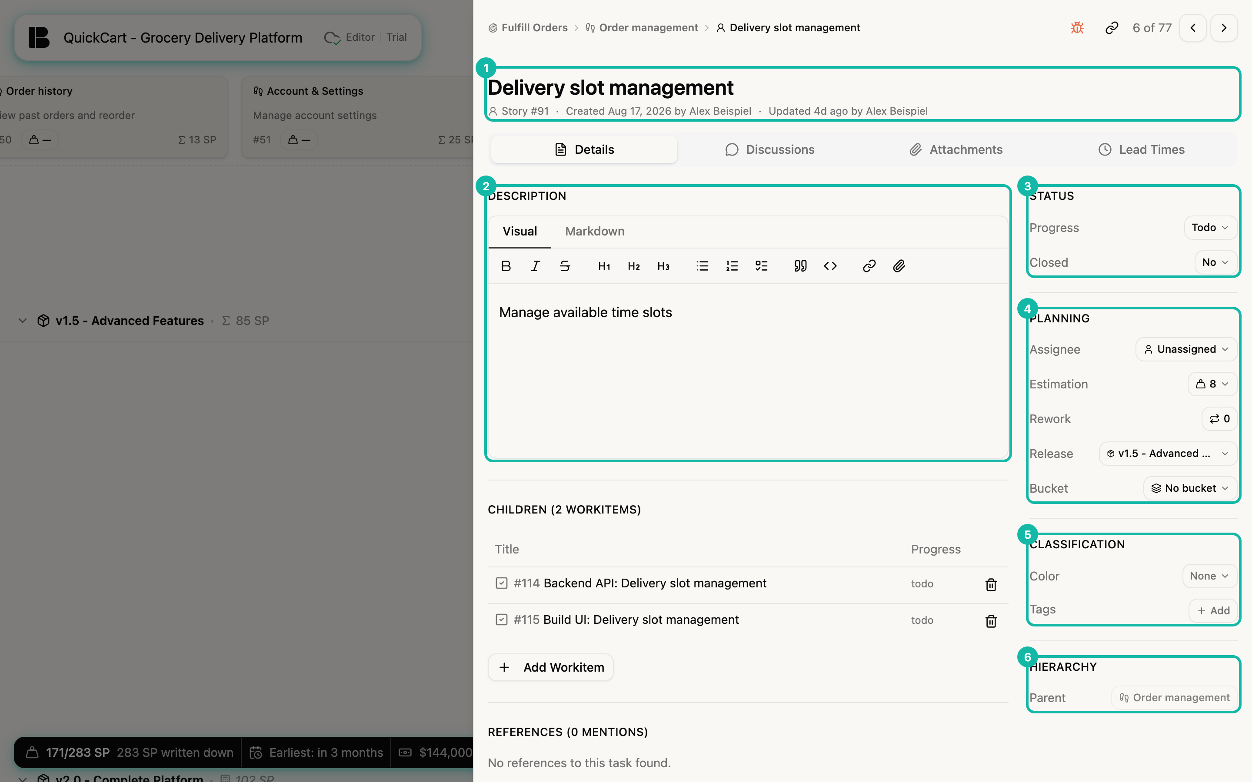
Task: Insert H2 heading in description
Action: [634, 266]
